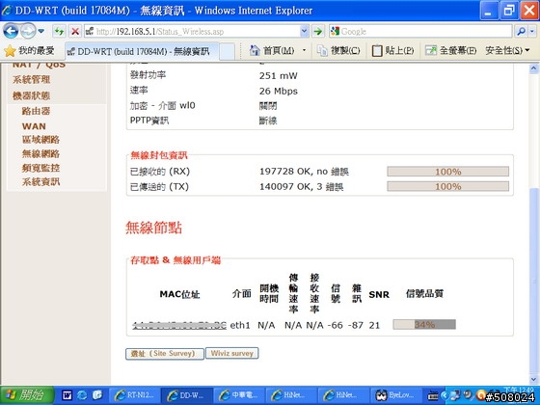Select the 無線網路 submenu item
This screenshot has height=405, width=540.
[40, 153]
